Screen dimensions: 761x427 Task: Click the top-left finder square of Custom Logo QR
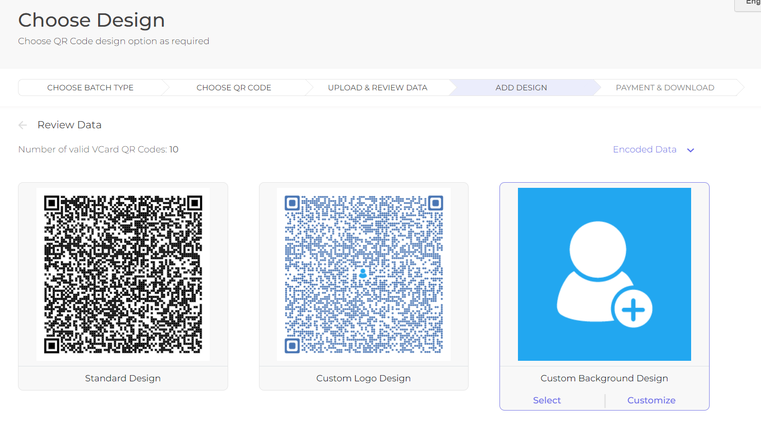pos(291,203)
